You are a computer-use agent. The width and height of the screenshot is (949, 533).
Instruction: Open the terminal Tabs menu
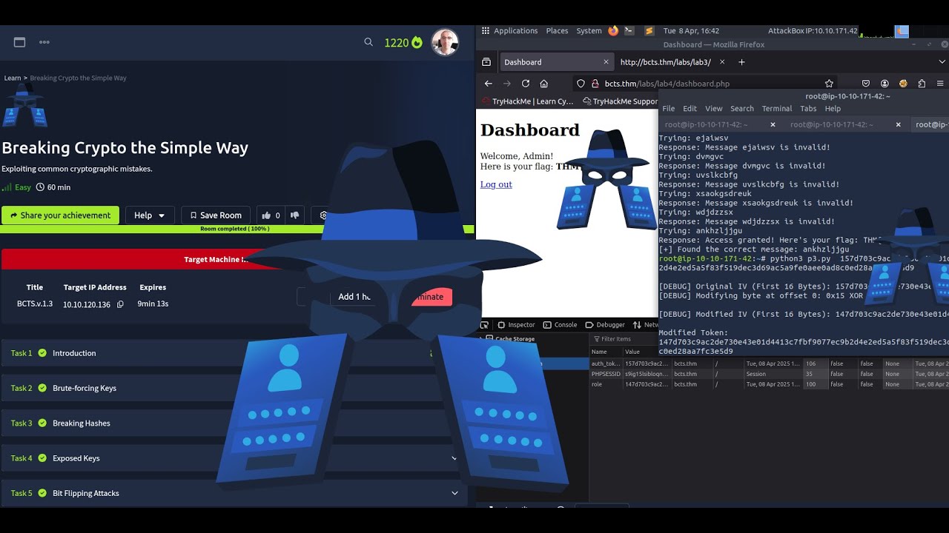pos(808,108)
